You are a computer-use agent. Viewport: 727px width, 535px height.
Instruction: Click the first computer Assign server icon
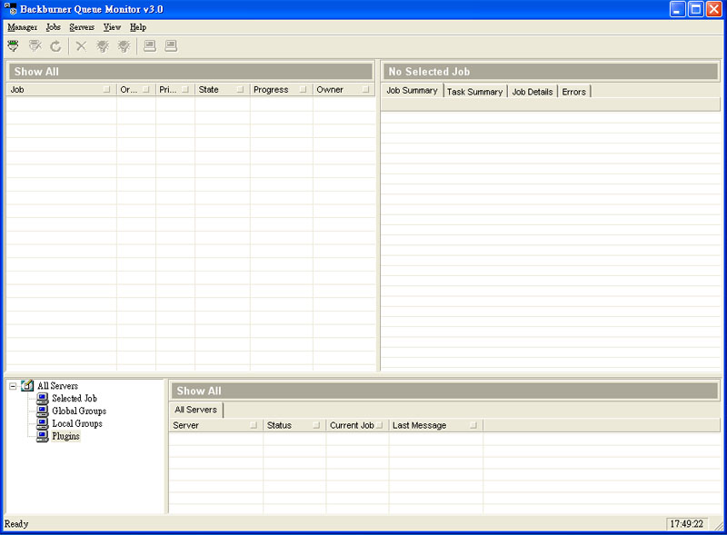click(150, 46)
